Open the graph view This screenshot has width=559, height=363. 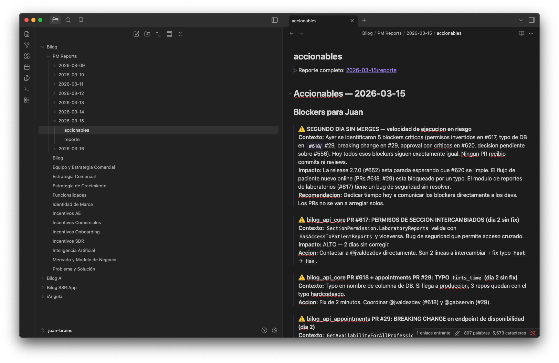[x=27, y=45]
